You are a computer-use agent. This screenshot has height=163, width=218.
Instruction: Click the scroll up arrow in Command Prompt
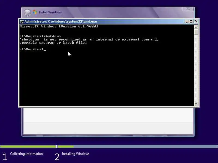point(196,27)
